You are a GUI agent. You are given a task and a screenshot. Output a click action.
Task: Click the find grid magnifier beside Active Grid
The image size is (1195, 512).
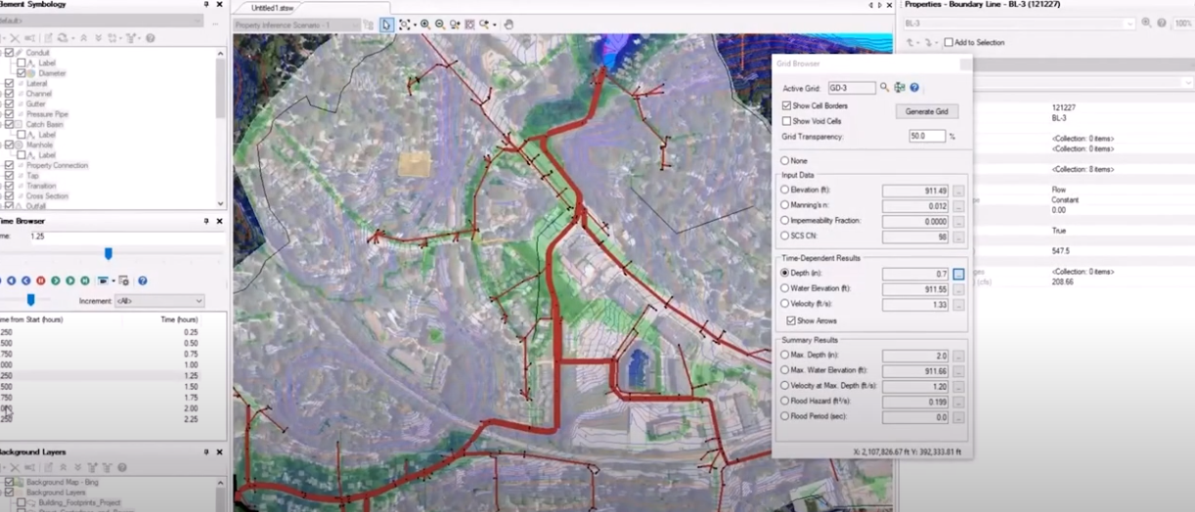[884, 88]
